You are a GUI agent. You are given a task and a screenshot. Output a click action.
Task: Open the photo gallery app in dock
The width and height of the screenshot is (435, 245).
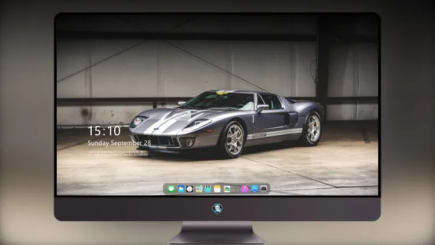tap(227, 189)
